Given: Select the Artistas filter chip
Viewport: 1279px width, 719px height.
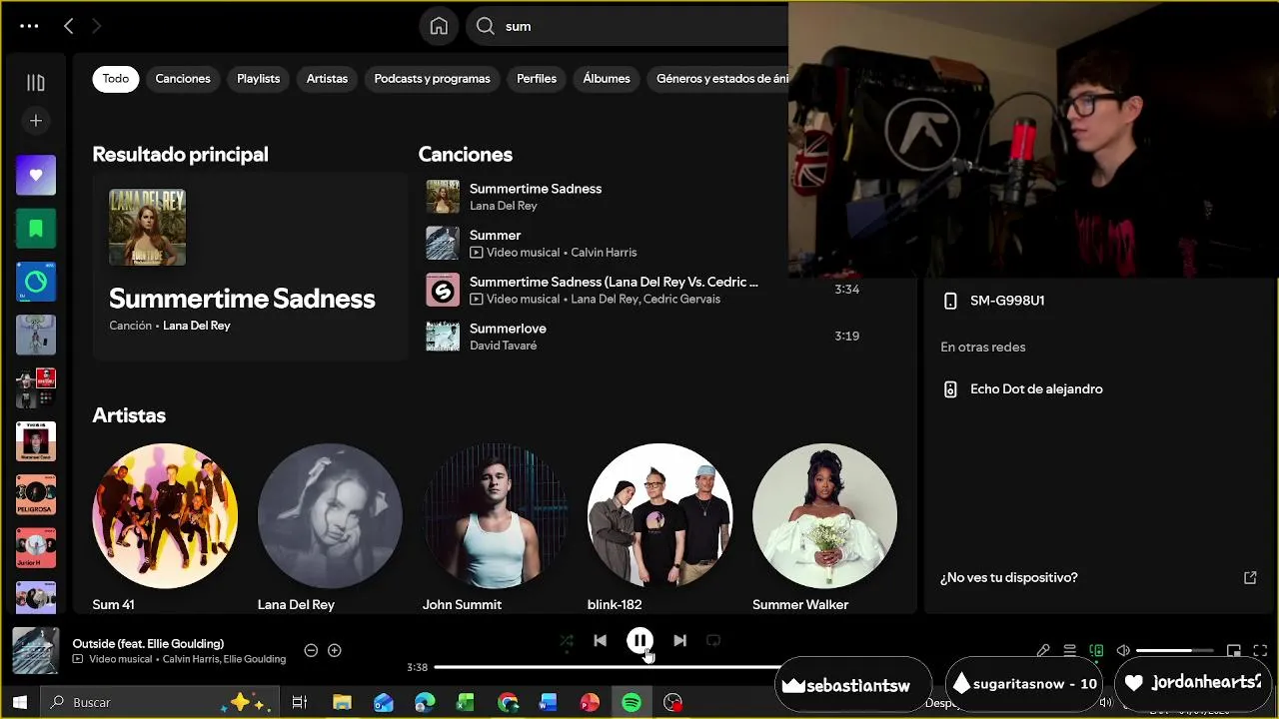Looking at the screenshot, I should [327, 78].
